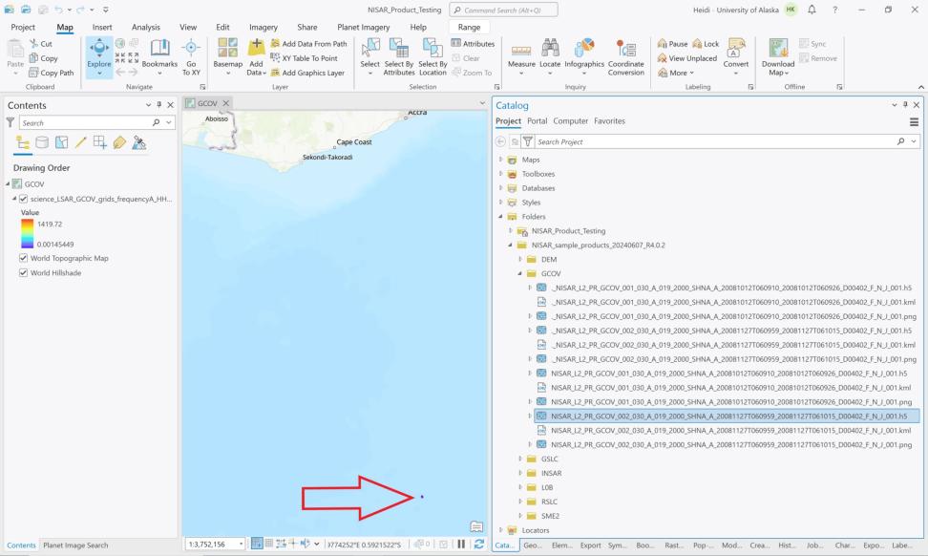
Task: Click List By Labeling icon
Action: pyautogui.click(x=119, y=142)
